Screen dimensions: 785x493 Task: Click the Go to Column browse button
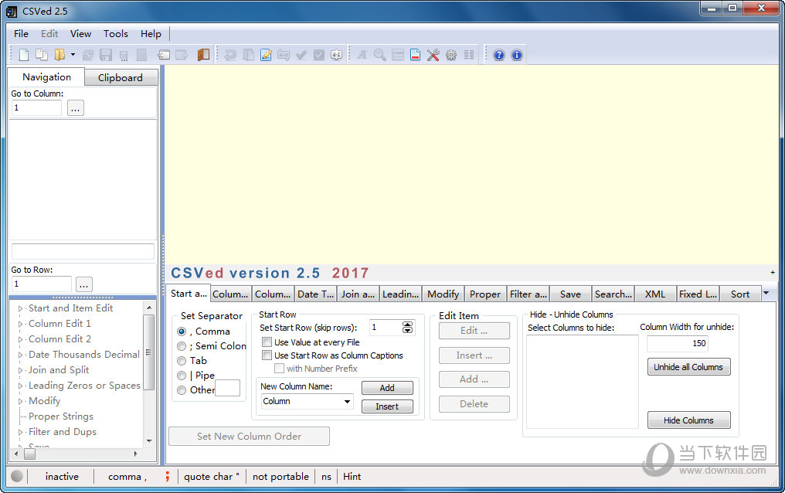(76, 108)
